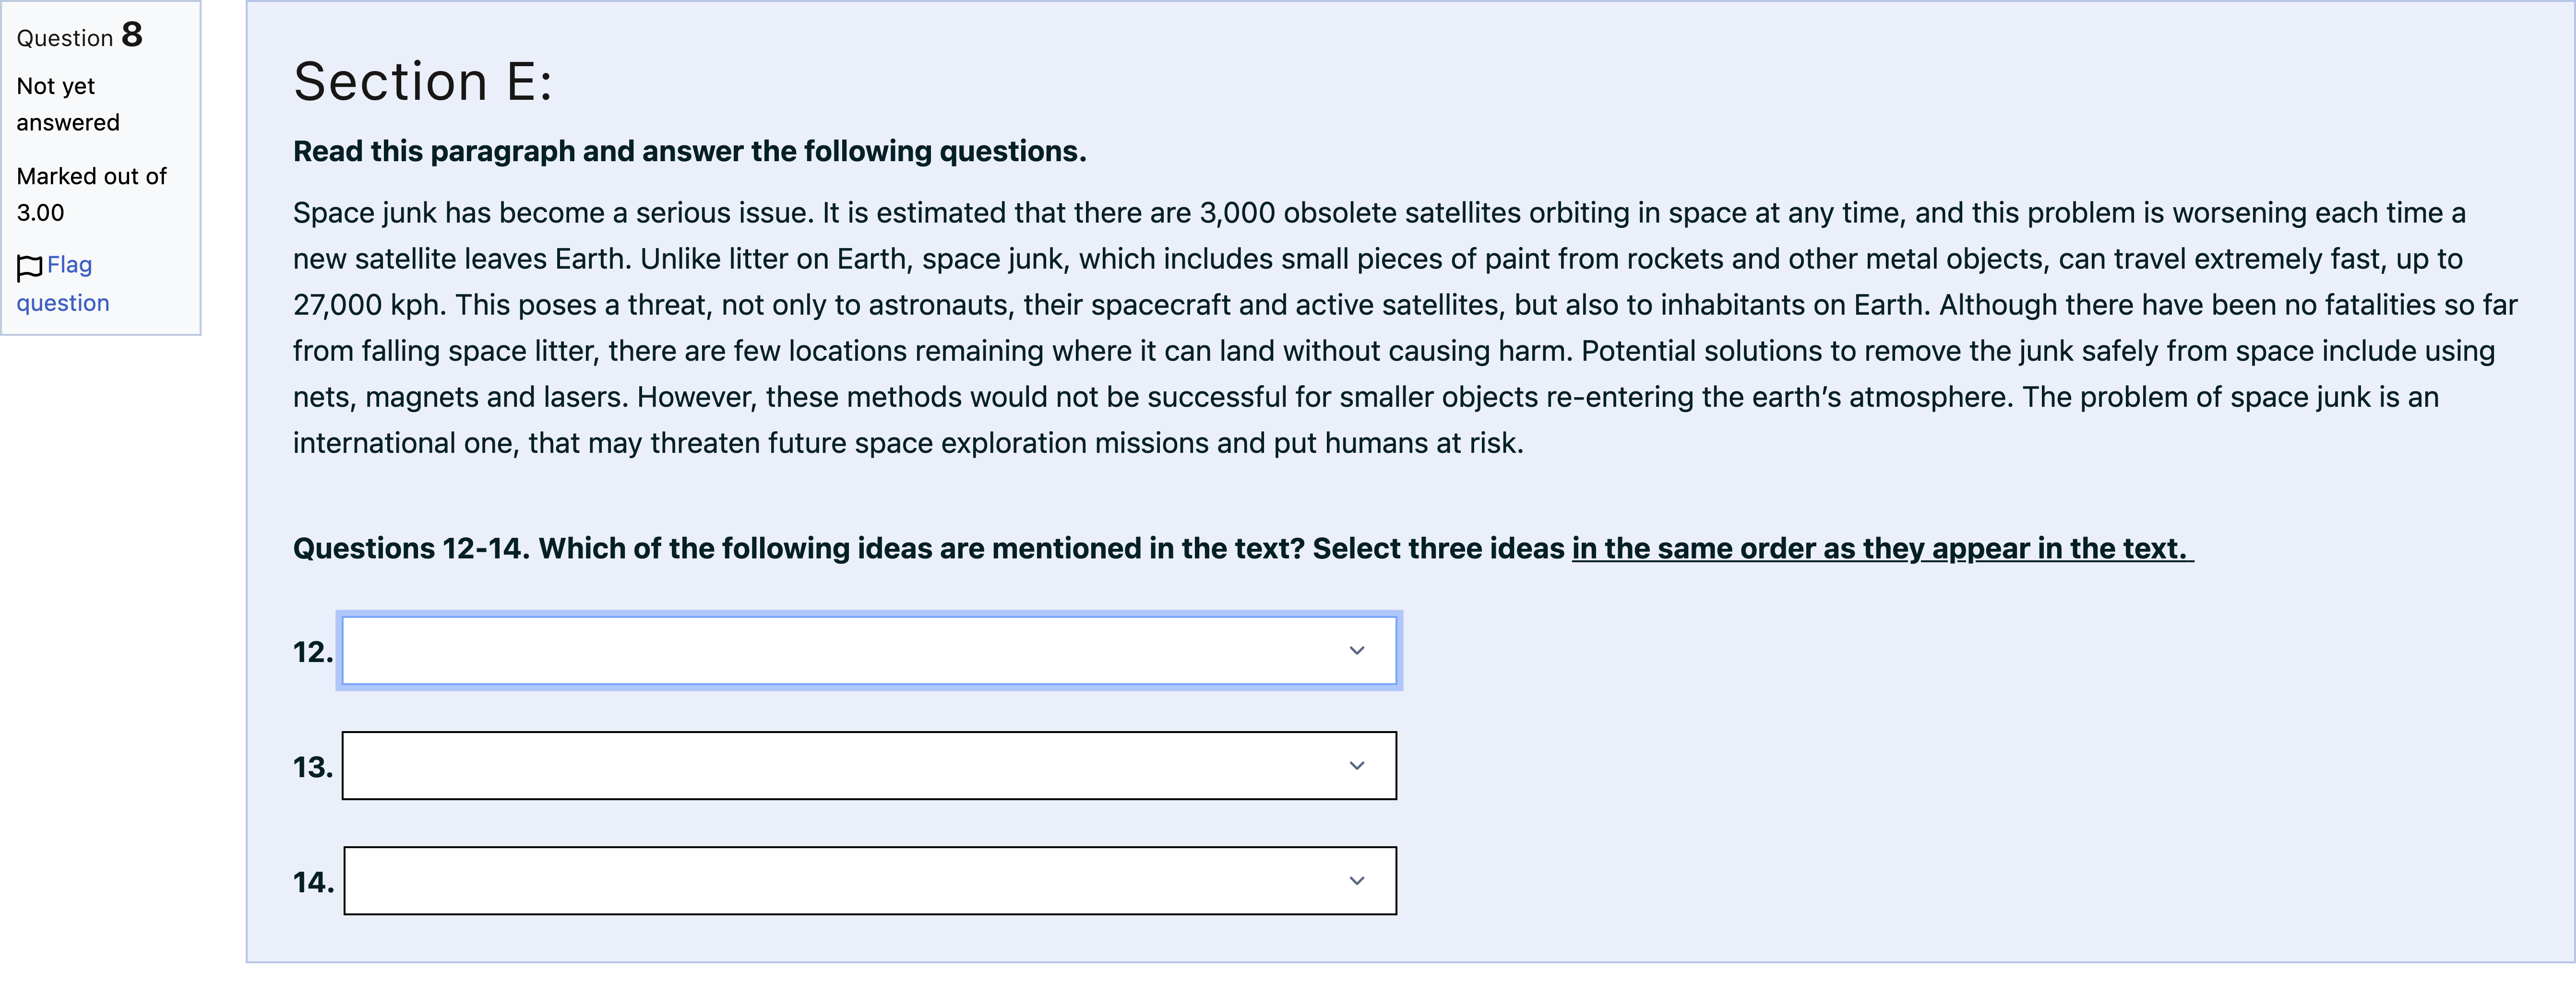
Task: Click the Not yet answered status text
Action: pos(68,104)
